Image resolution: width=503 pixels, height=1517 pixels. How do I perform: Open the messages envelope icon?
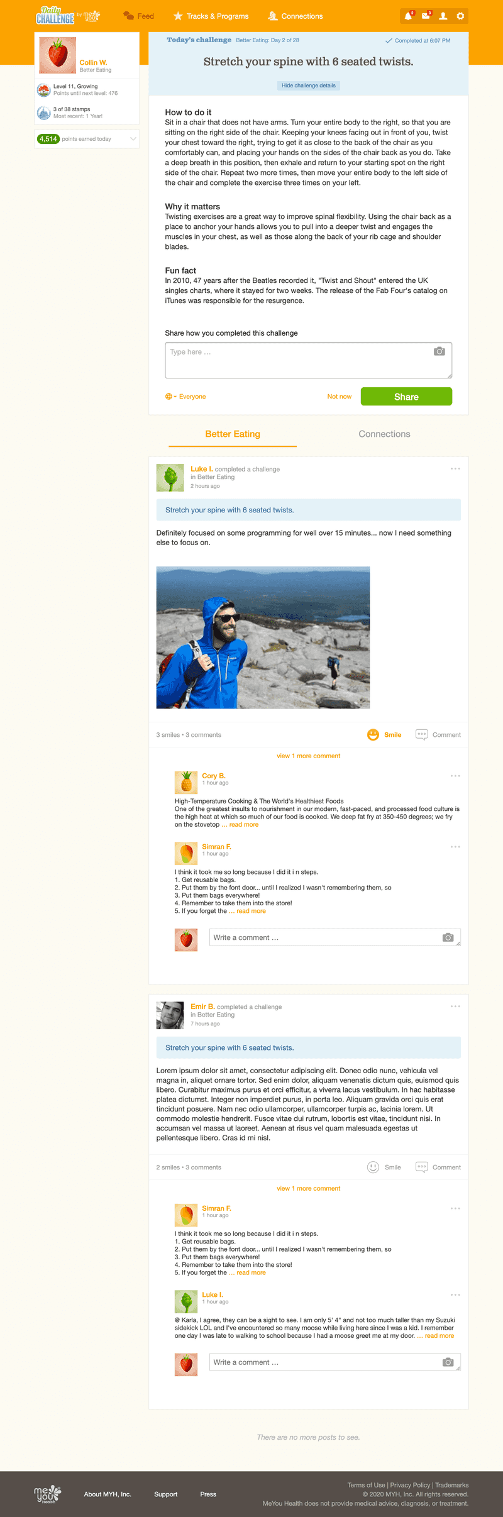426,16
